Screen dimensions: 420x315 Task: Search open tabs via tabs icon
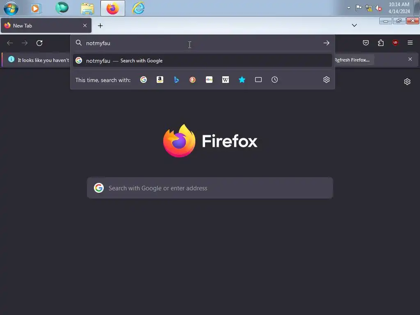[258, 80]
